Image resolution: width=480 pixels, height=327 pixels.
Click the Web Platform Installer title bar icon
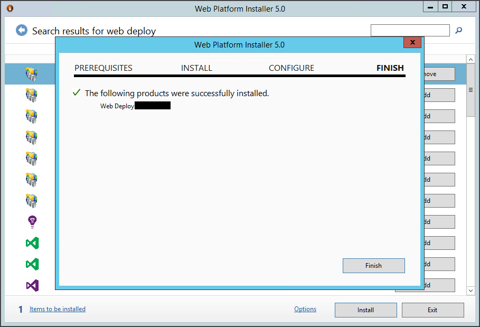[x=10, y=8]
